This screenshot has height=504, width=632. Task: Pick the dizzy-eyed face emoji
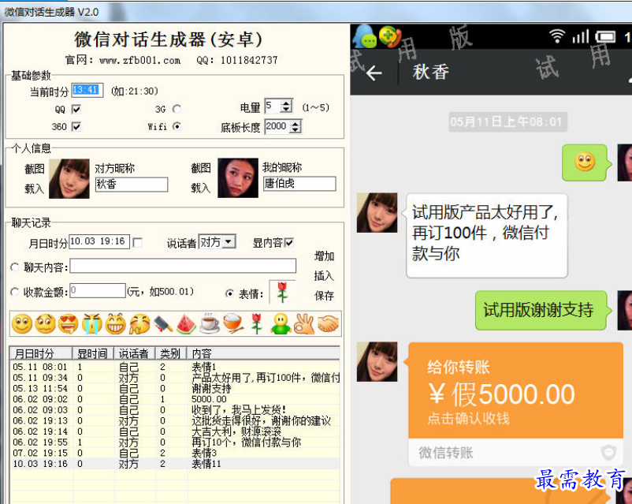click(45, 323)
